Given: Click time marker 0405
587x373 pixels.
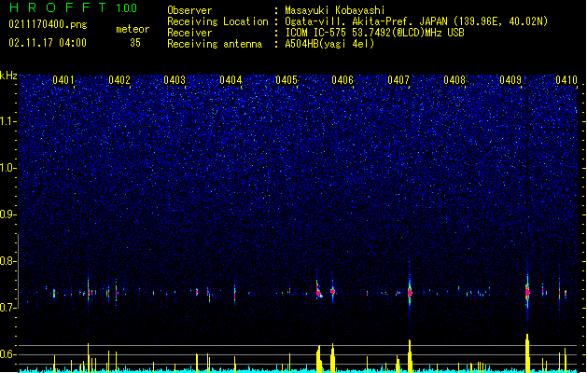Looking at the screenshot, I should point(287,80).
